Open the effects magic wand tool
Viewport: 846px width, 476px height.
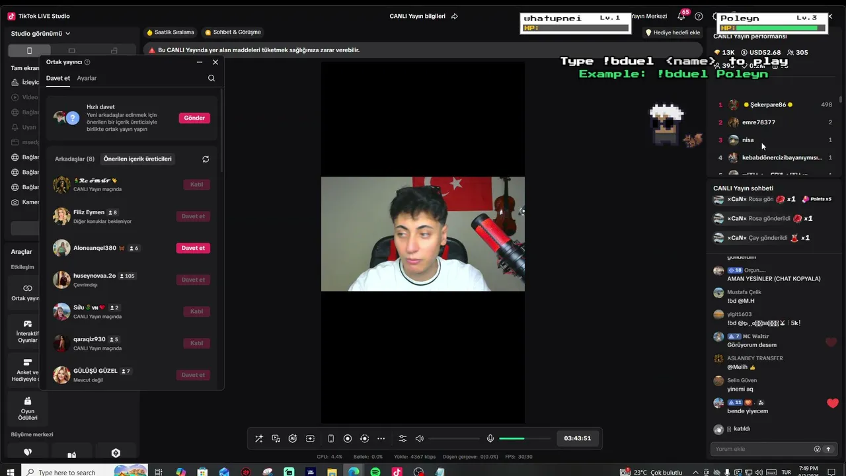click(258, 438)
